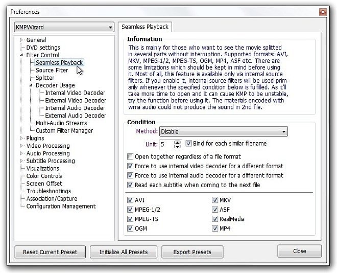Uncheck the RealMedia format checkbox
This screenshot has width=337, height=273.
[x=215, y=219]
